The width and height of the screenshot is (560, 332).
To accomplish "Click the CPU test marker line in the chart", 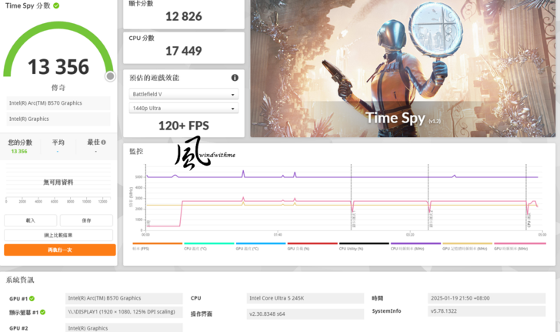I will click(526, 196).
